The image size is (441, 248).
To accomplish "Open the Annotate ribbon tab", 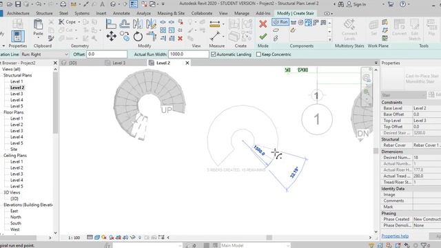I will 121,13.
